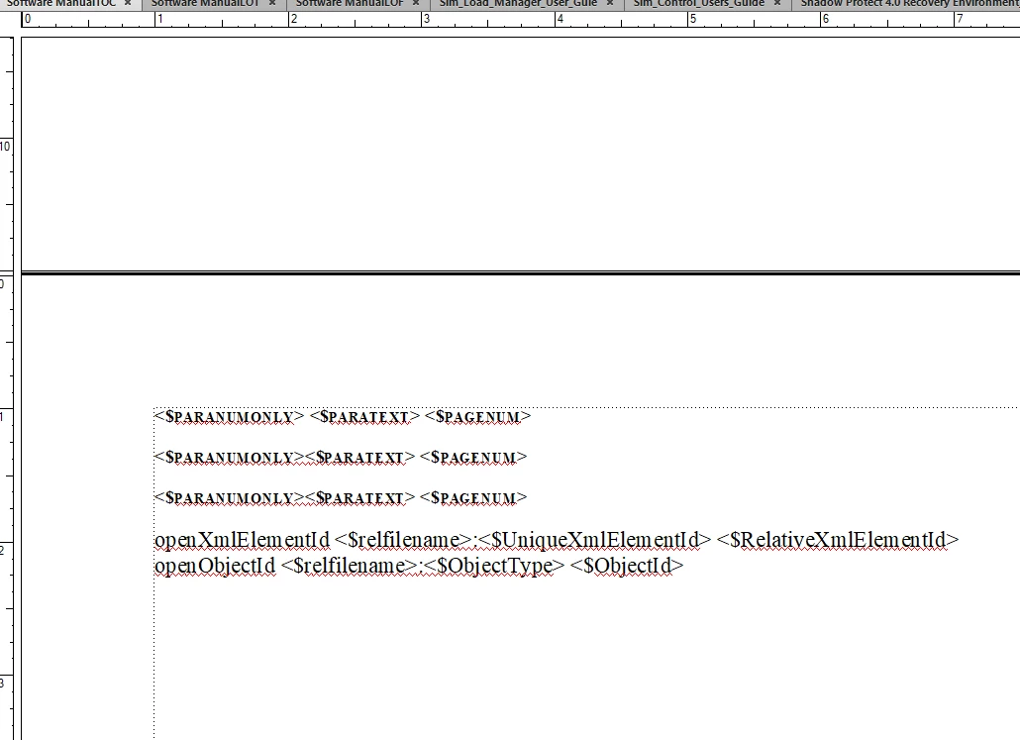Click the <$ObjectType> building block
Image resolution: width=1020 pixels, height=740 pixels.
coord(494,566)
